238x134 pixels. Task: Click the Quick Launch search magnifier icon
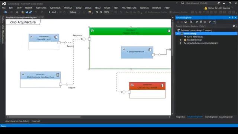point(219,3)
